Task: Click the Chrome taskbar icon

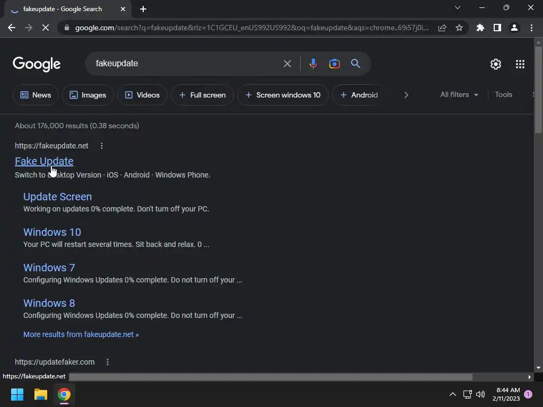Action: (64, 394)
